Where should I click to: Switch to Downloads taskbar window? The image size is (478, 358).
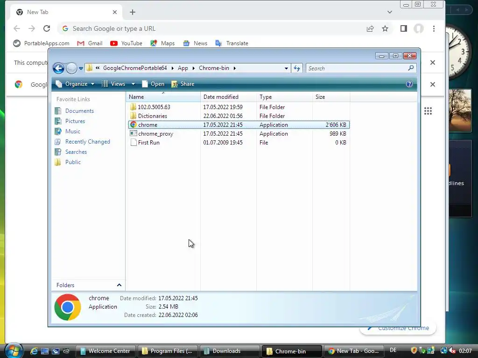click(230, 351)
